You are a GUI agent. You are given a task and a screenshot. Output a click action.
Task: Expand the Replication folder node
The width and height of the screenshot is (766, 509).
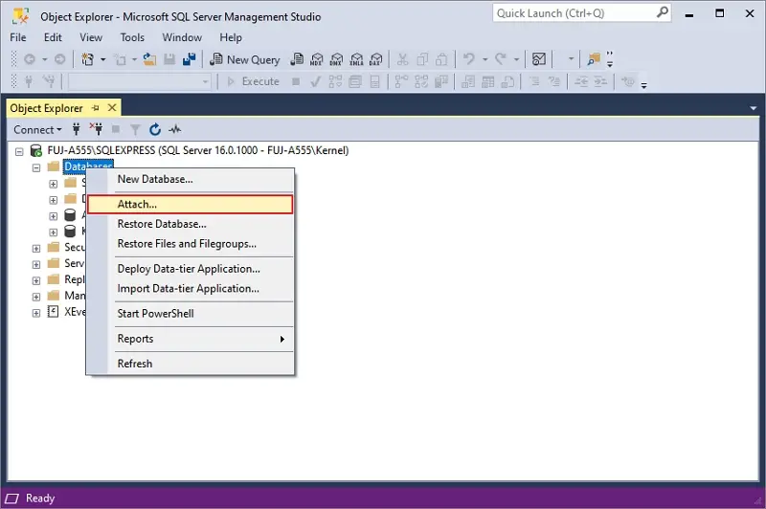point(36,280)
